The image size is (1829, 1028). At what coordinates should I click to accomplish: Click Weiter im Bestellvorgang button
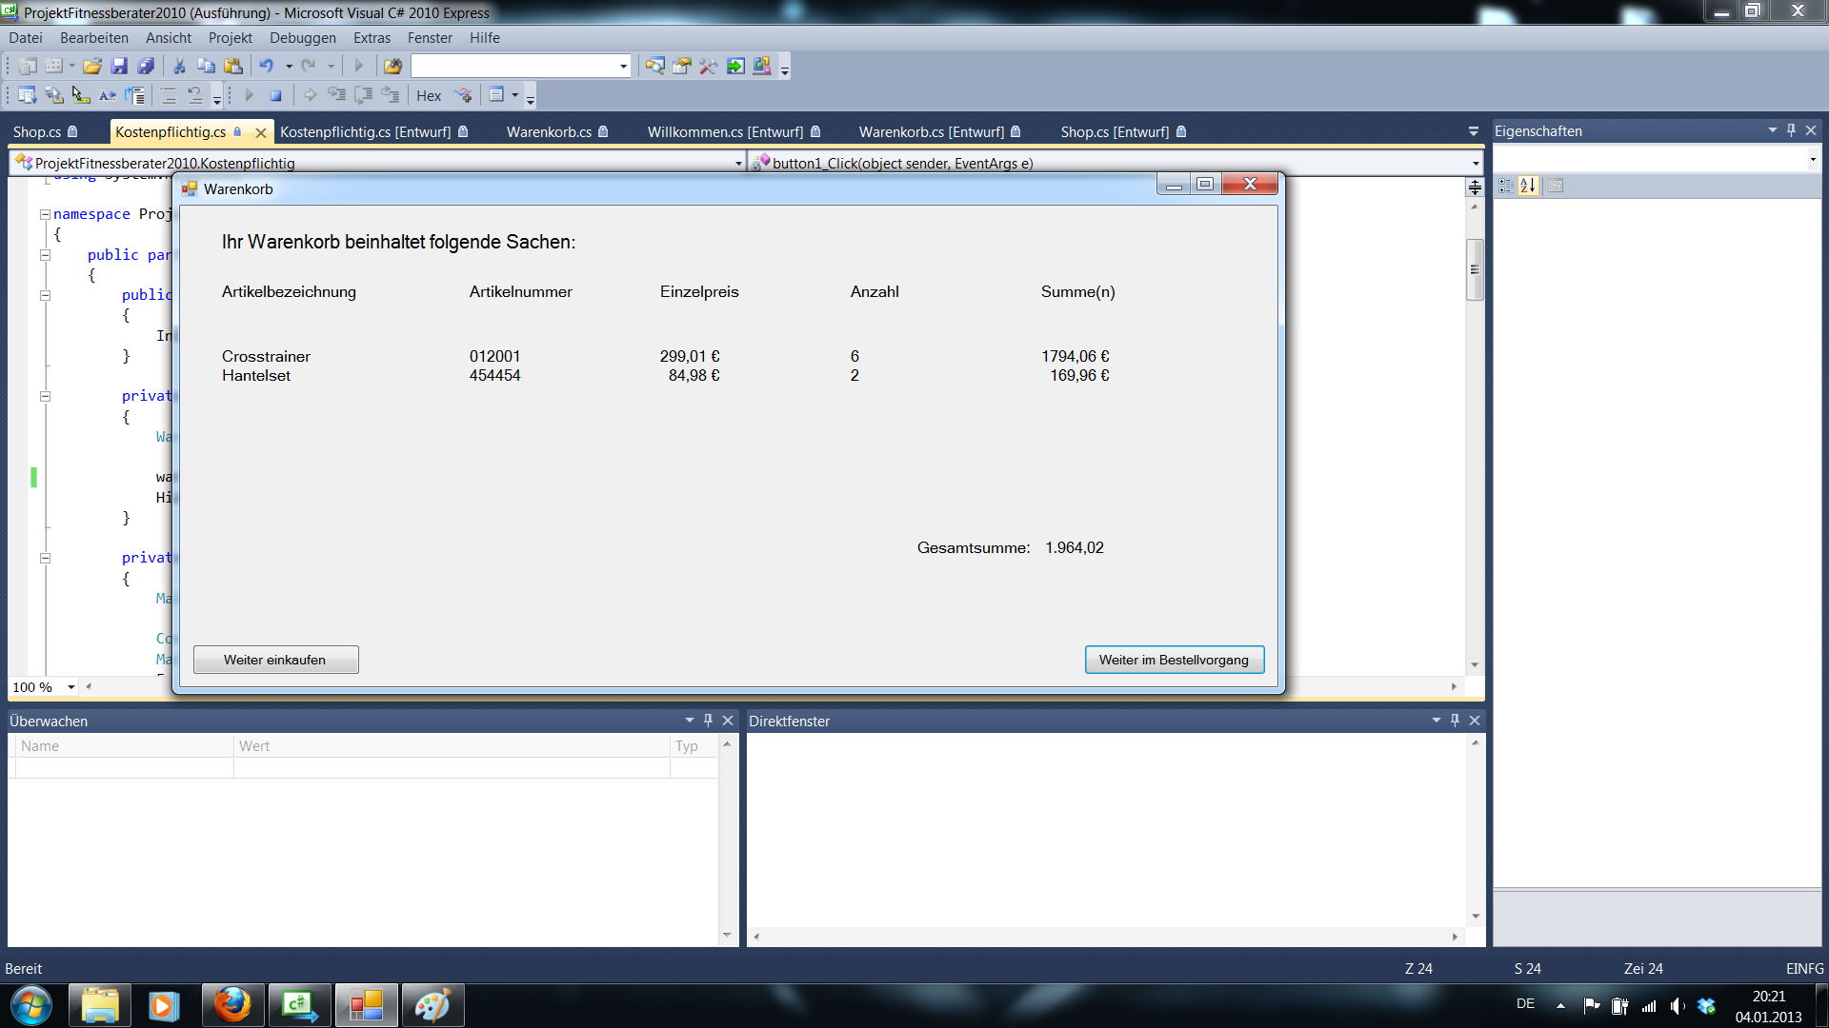1174,660
